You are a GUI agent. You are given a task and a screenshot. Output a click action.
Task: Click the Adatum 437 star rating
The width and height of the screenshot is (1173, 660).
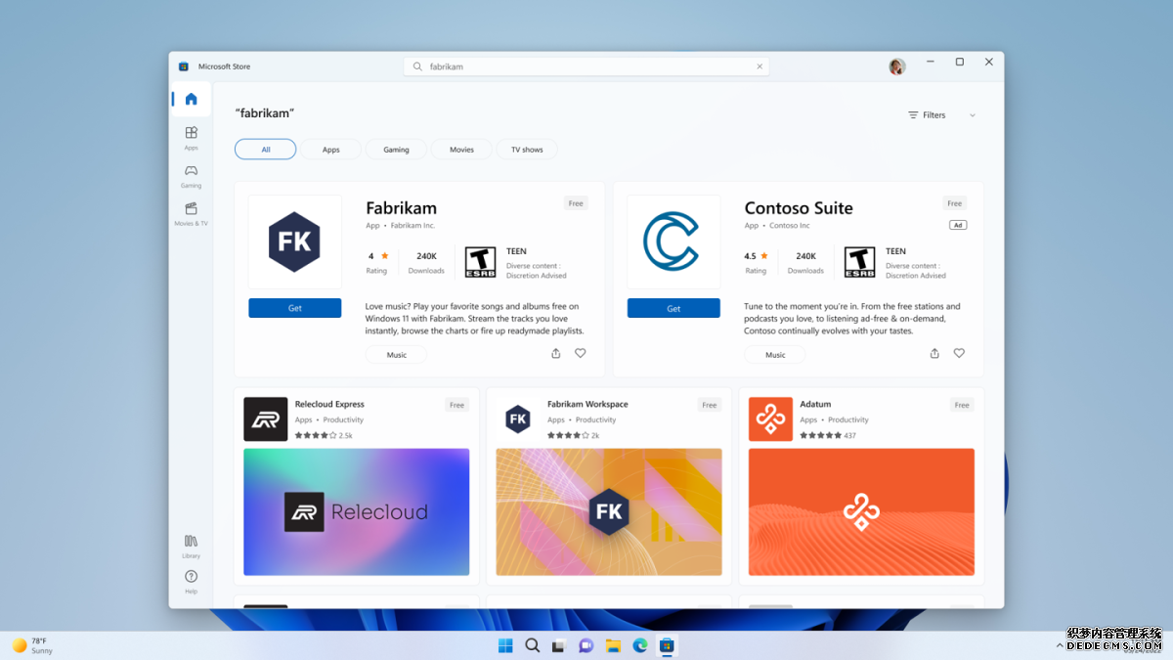828,435
